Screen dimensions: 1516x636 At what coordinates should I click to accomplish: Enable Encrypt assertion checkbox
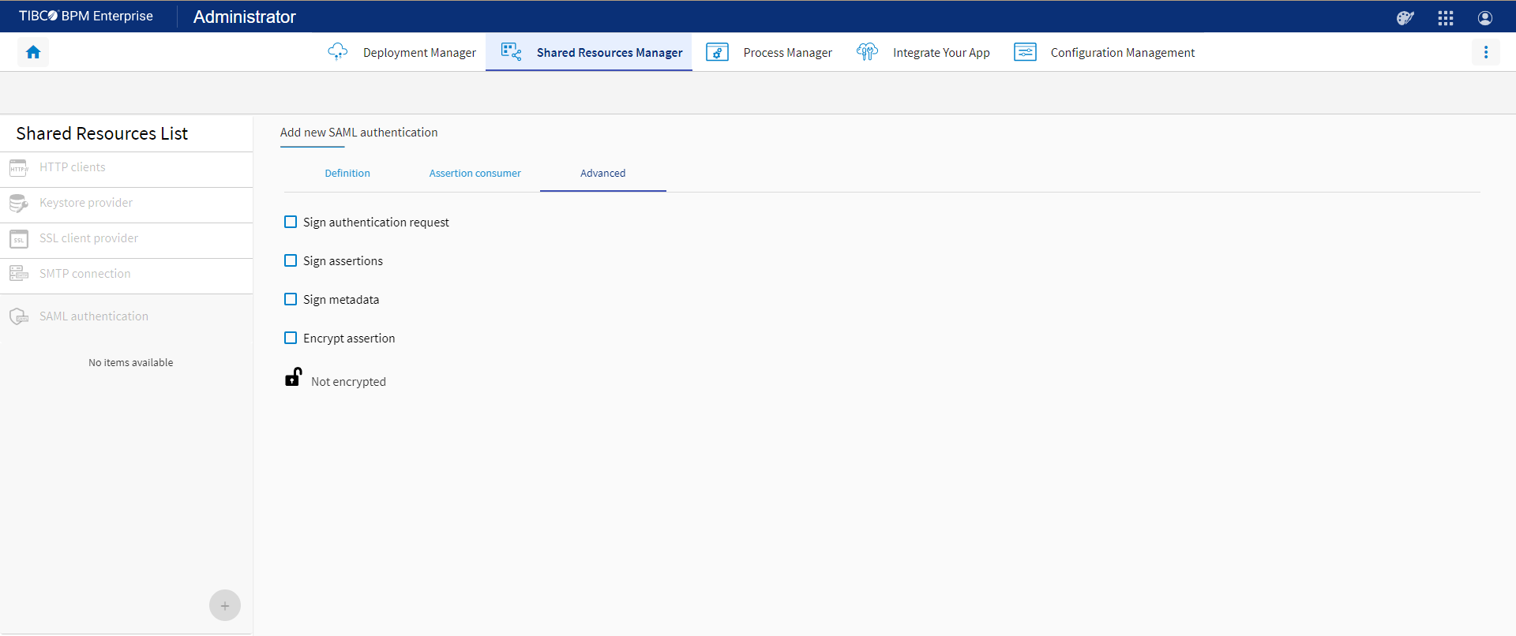(x=291, y=339)
